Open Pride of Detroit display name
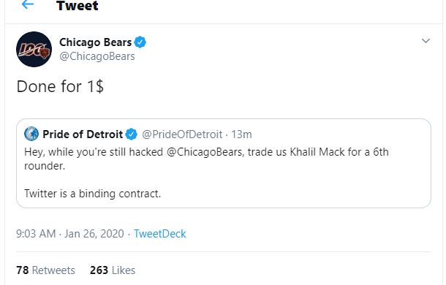446x285 pixels. point(83,134)
